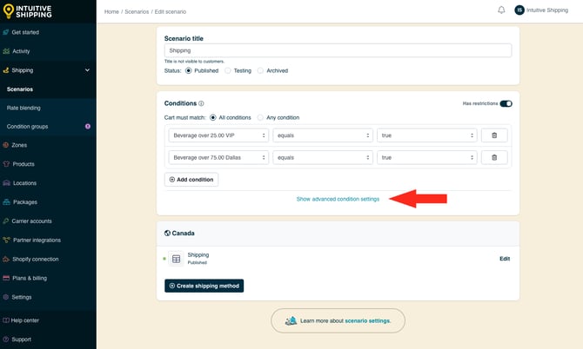Delete the Beverage over 25.00 VIP condition
The width and height of the screenshot is (583, 349).
click(494, 135)
